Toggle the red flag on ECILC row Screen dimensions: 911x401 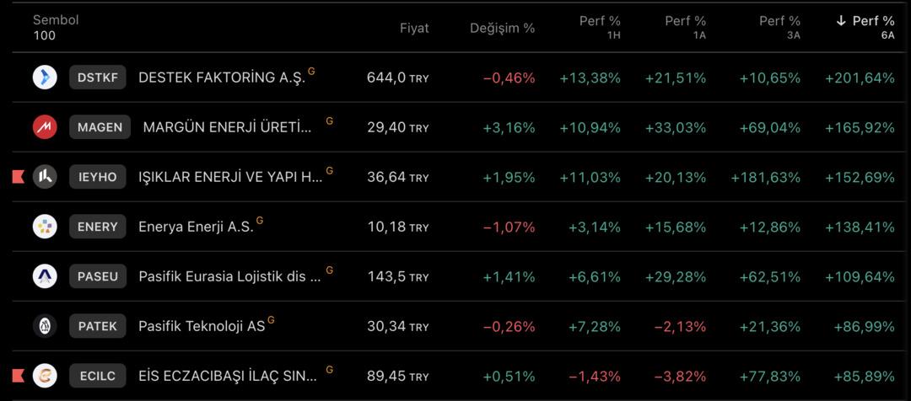coord(18,376)
